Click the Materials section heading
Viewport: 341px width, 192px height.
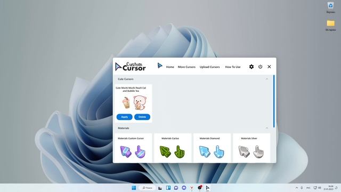pyautogui.click(x=123, y=128)
